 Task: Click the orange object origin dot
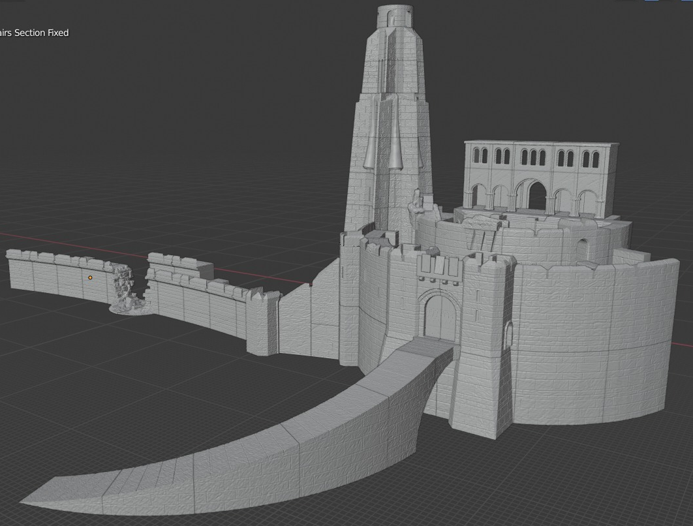90,277
